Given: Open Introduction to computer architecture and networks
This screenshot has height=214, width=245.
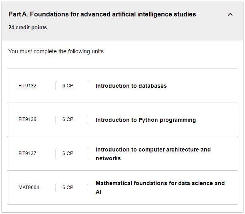Looking at the screenshot, I should pos(153,154).
